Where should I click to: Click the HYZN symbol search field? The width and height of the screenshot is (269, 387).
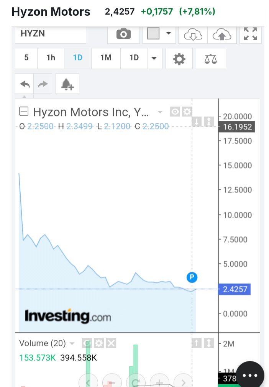[x=50, y=34]
